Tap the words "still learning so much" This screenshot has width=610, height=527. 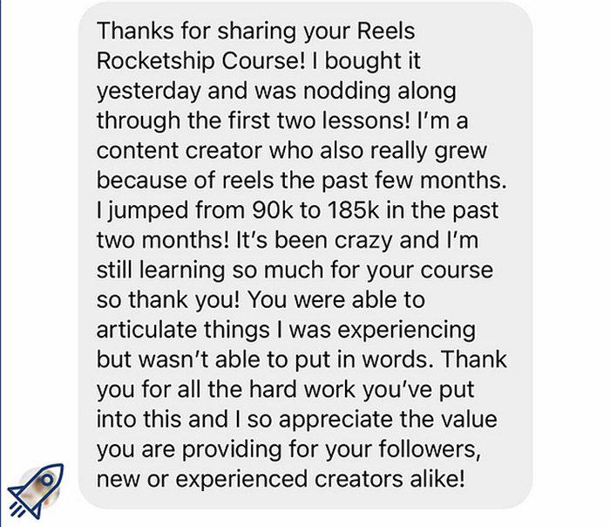pos(210,270)
